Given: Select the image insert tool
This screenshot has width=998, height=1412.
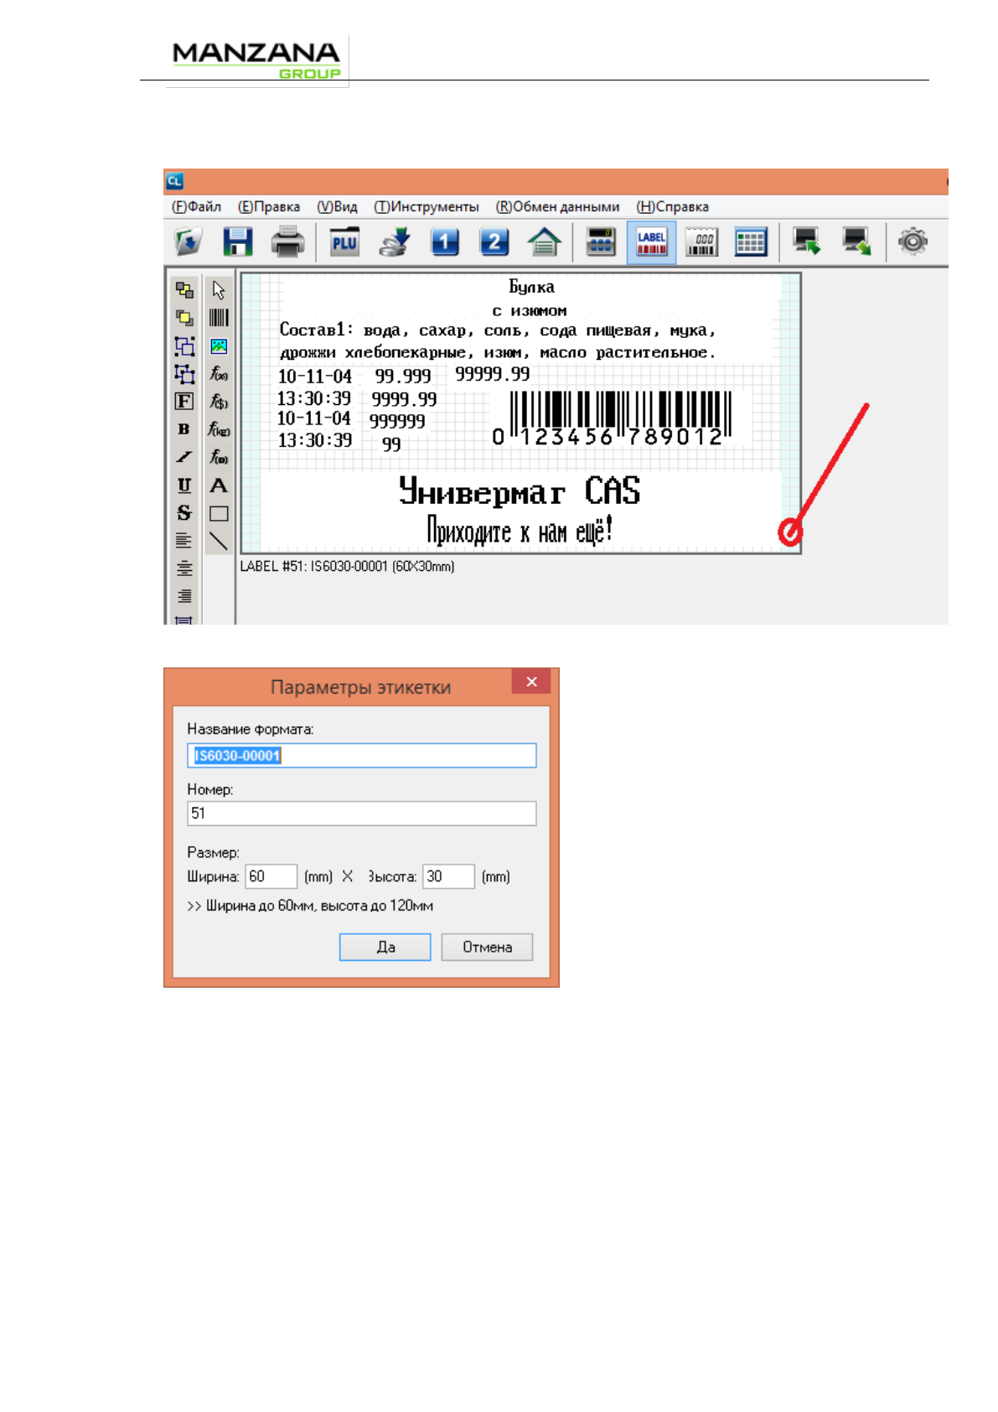Looking at the screenshot, I should (x=219, y=346).
